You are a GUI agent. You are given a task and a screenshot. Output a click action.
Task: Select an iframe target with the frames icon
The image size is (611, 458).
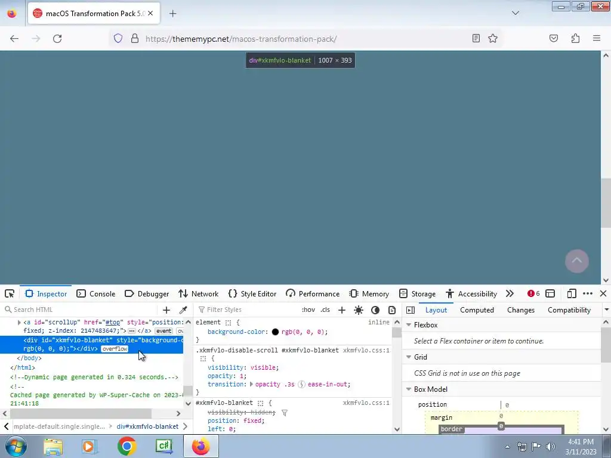coord(550,293)
